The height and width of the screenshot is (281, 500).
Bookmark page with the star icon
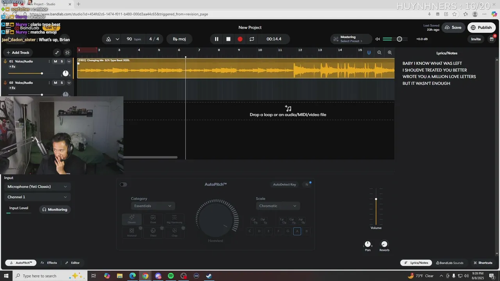(454, 14)
